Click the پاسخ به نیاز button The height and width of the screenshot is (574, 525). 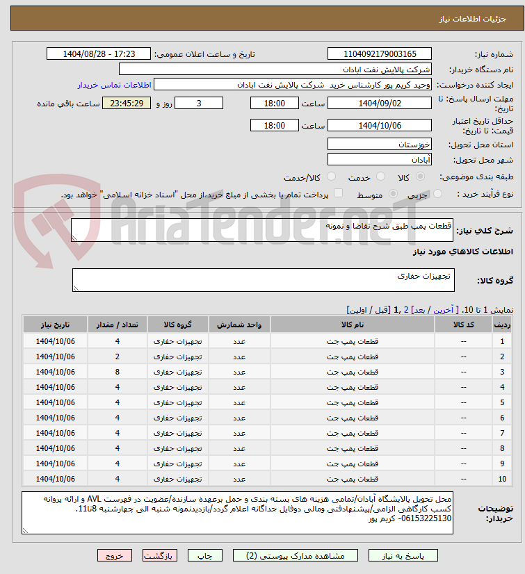pyautogui.click(x=403, y=556)
